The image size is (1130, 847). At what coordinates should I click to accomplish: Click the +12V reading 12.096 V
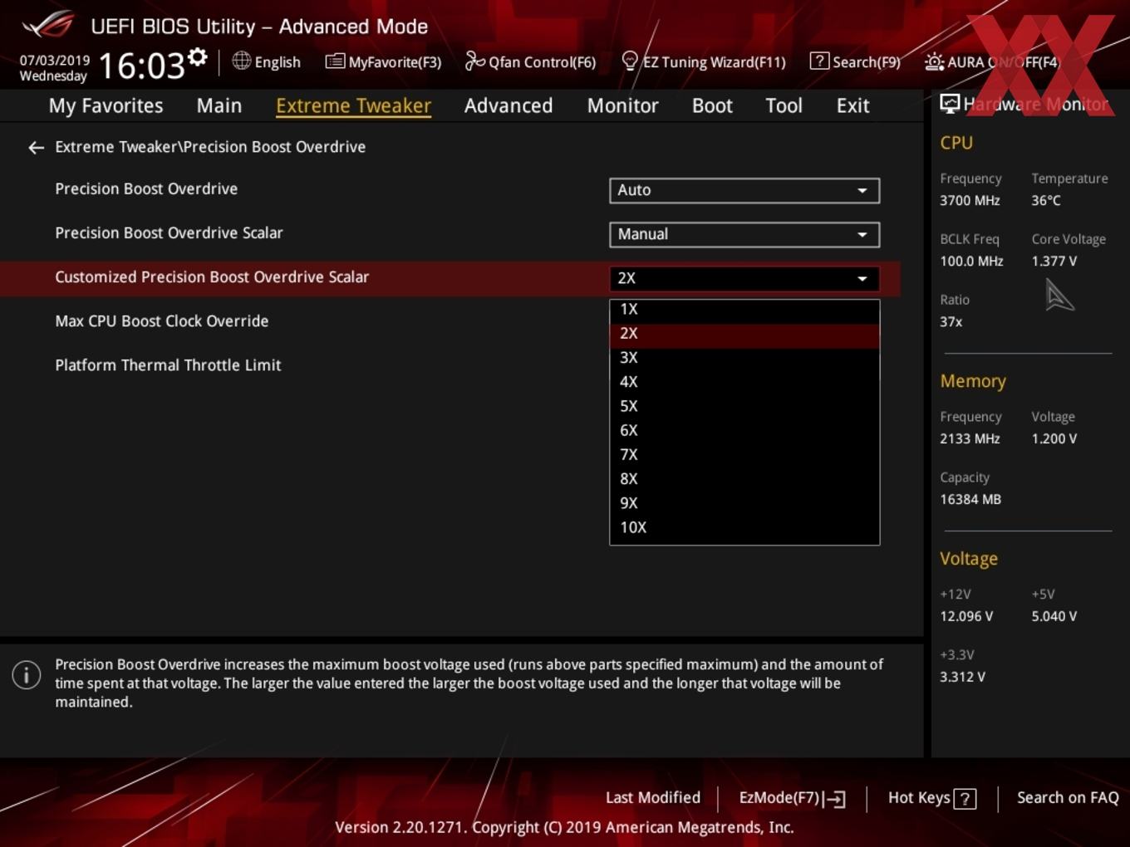tap(966, 617)
